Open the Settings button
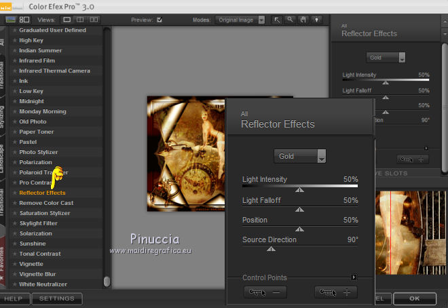The image size is (448, 308). (x=57, y=299)
